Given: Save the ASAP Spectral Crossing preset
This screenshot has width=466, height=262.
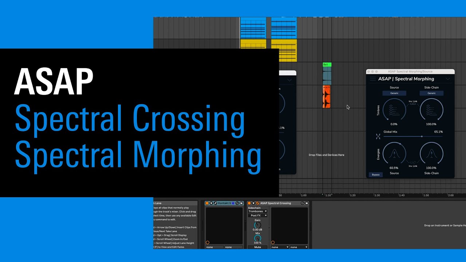Looking at the screenshot, I should (307, 203).
